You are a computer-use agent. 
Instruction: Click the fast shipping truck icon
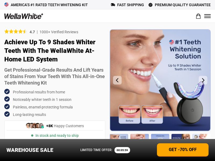click(113, 5)
